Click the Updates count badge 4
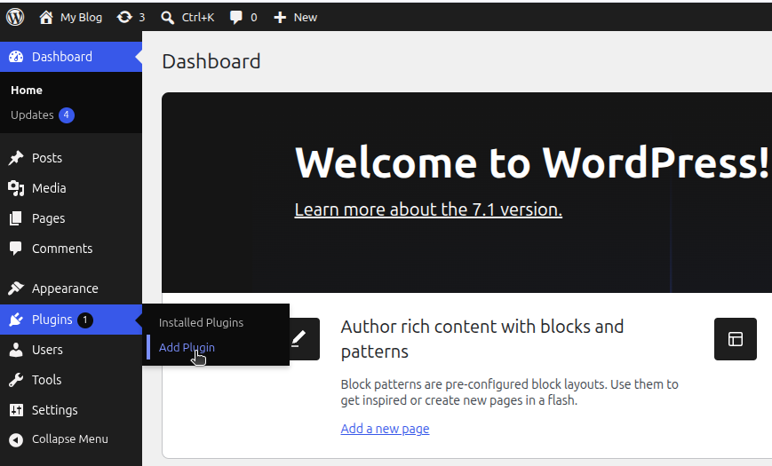This screenshot has height=466, width=772. click(67, 115)
